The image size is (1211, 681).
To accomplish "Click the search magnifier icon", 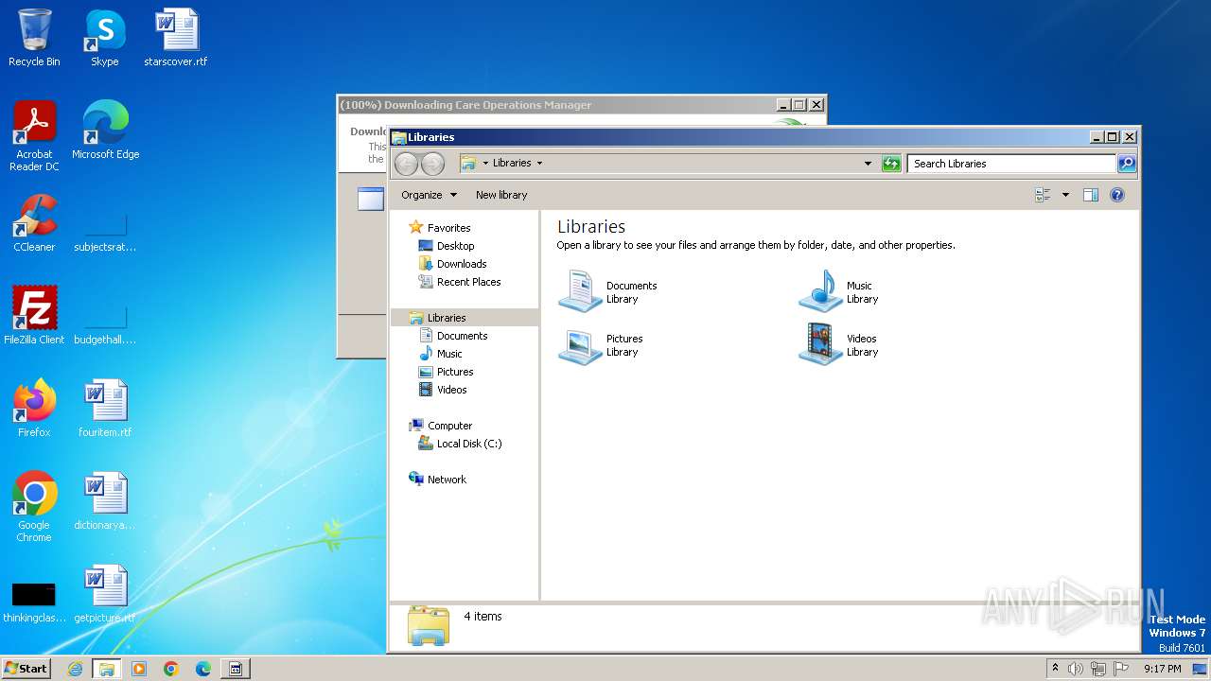I will click(1126, 164).
